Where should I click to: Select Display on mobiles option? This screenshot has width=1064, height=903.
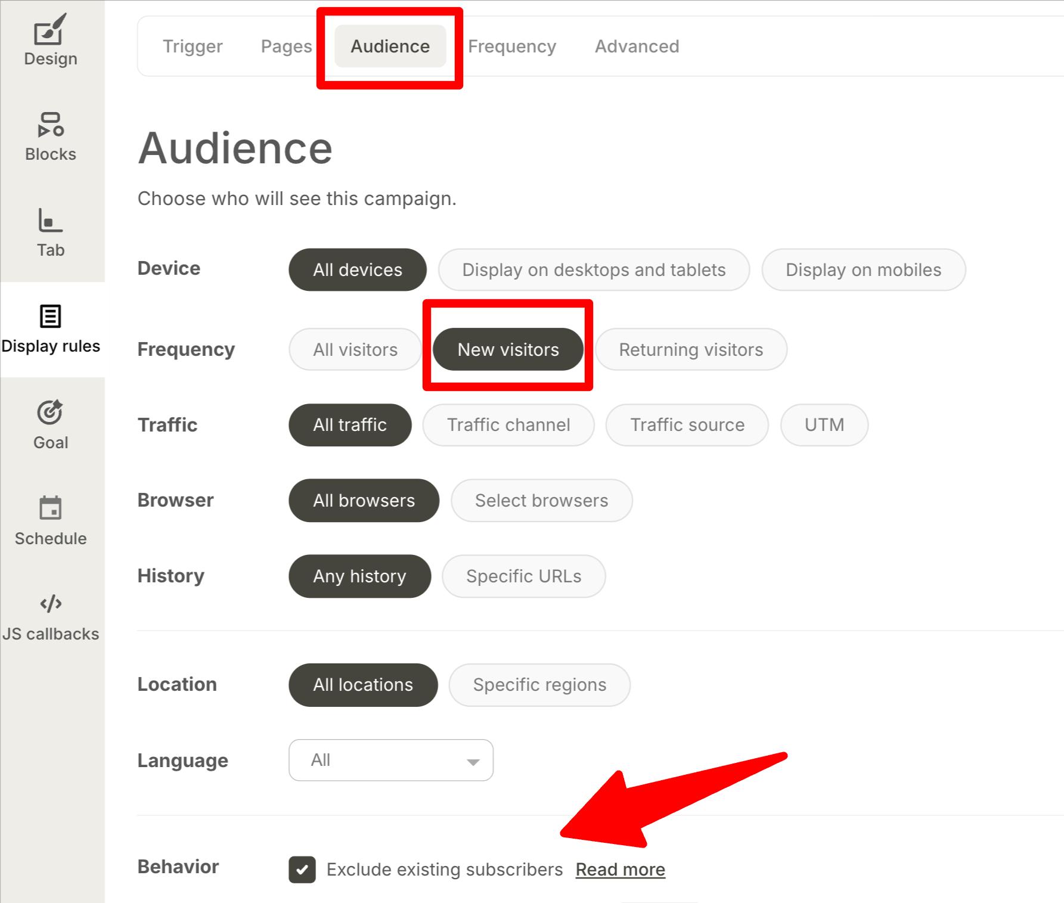863,270
